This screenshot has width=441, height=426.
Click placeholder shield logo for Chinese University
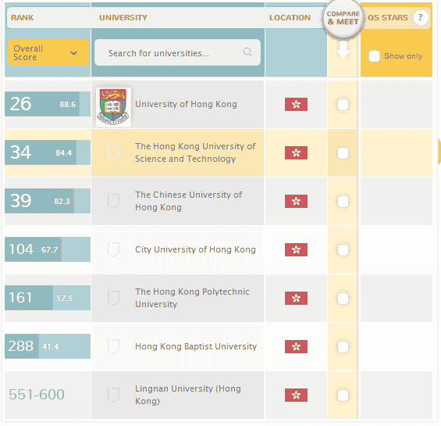(x=114, y=201)
